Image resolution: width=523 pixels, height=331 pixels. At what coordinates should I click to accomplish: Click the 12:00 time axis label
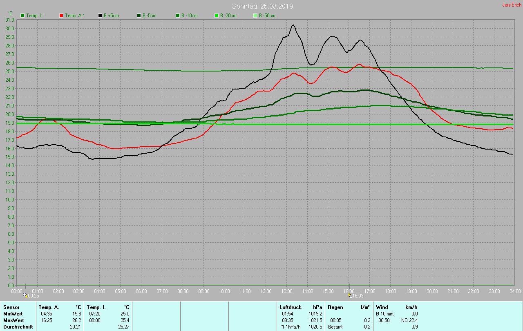[266, 291]
